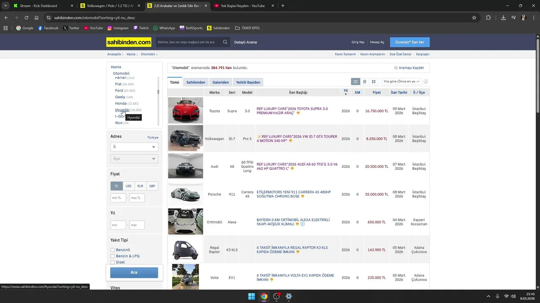
Task: Select USD currency toggle
Action: pyautogui.click(x=128, y=186)
